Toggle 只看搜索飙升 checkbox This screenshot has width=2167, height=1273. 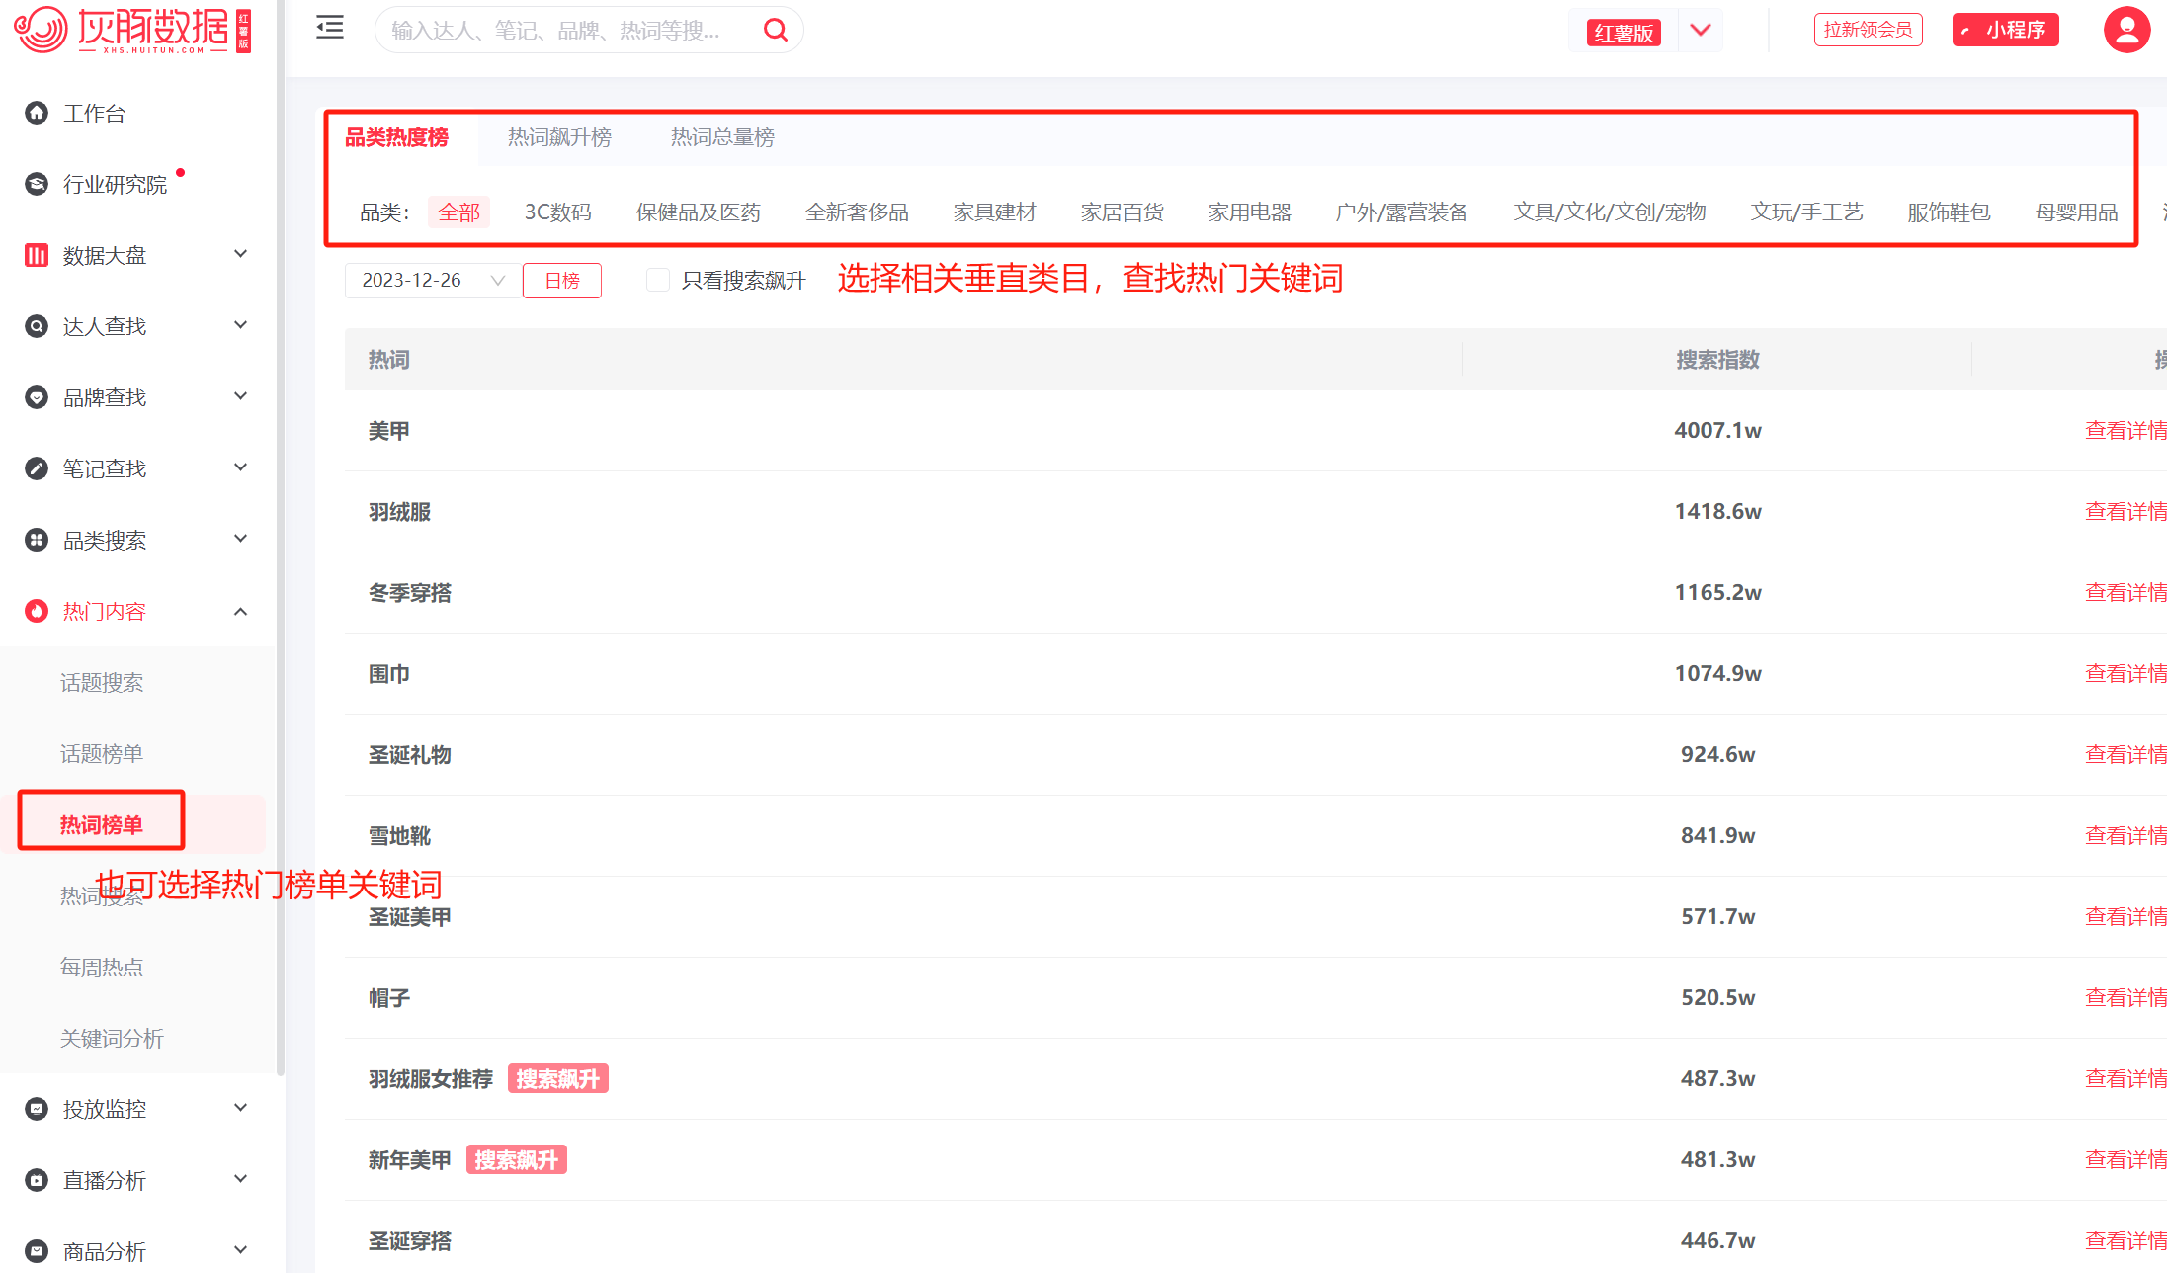click(x=657, y=280)
